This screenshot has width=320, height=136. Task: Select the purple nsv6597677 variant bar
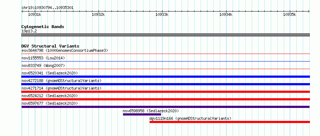tap(165, 107)
